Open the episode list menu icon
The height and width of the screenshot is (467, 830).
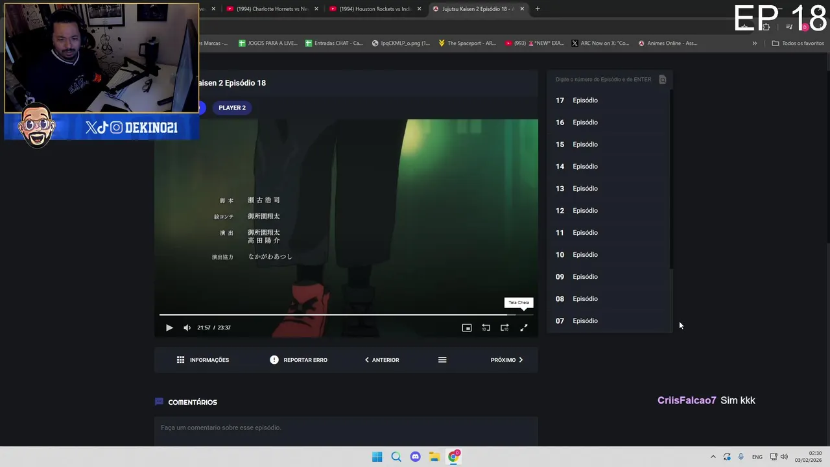tap(442, 360)
